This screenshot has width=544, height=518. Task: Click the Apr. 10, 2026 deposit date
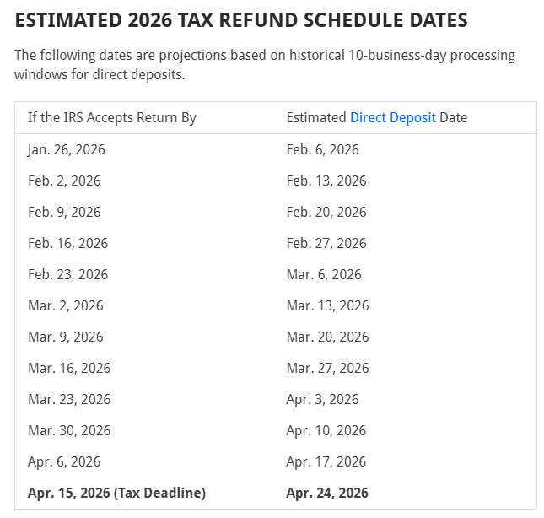(x=326, y=430)
